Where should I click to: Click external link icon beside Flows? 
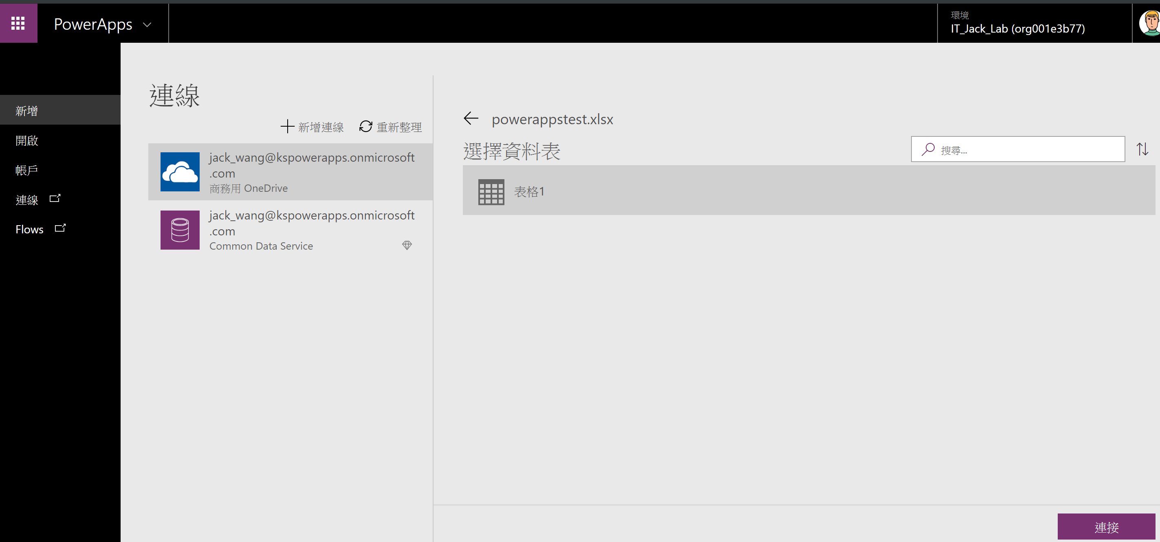point(60,228)
